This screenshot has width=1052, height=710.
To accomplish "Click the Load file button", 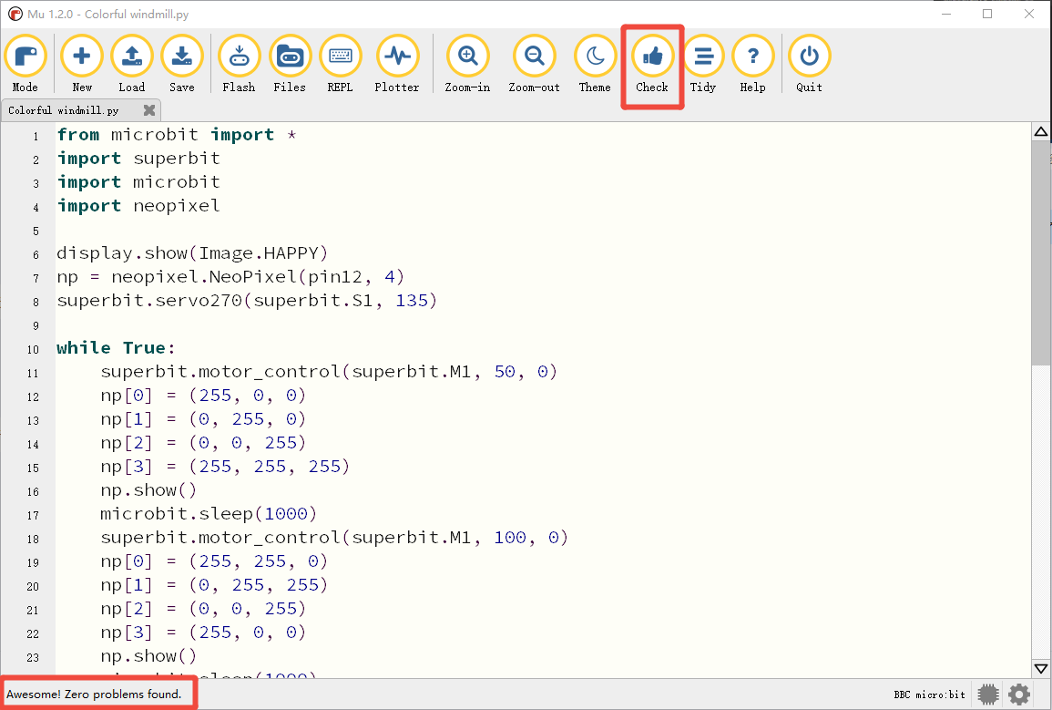I will [131, 65].
